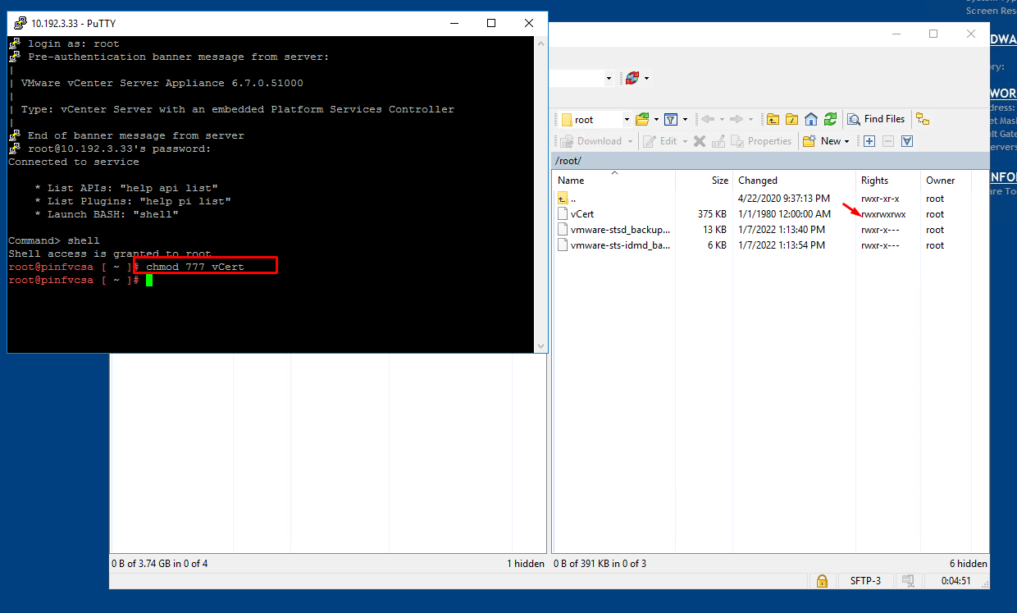Sort by the Size column header
The width and height of the screenshot is (1017, 613).
tap(704, 181)
